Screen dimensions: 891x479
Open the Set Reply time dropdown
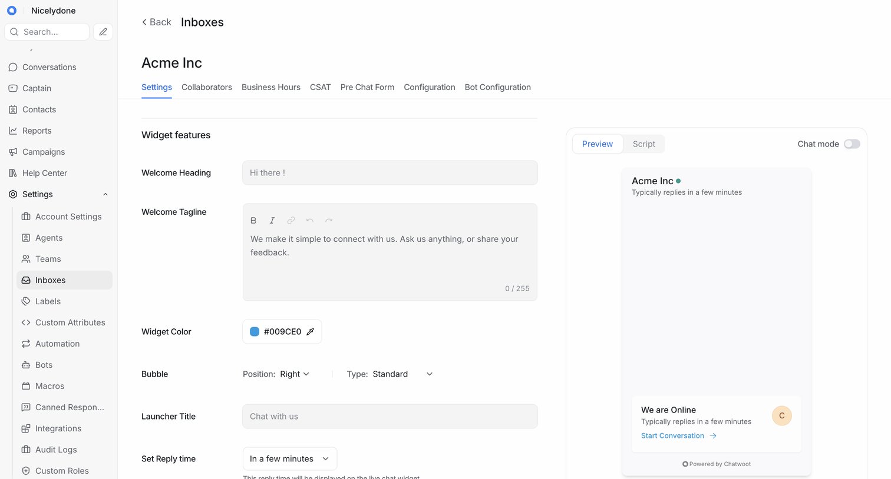(290, 459)
